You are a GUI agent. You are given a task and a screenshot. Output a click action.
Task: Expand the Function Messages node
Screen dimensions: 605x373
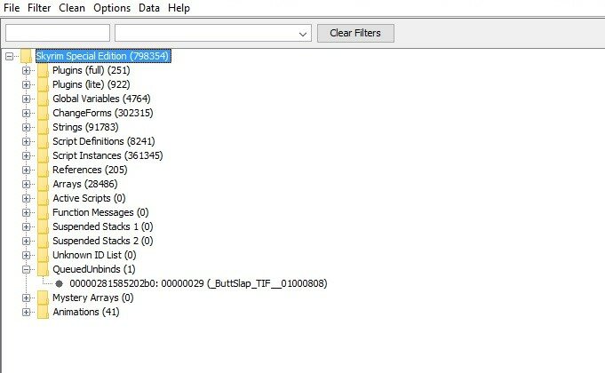tap(26, 213)
